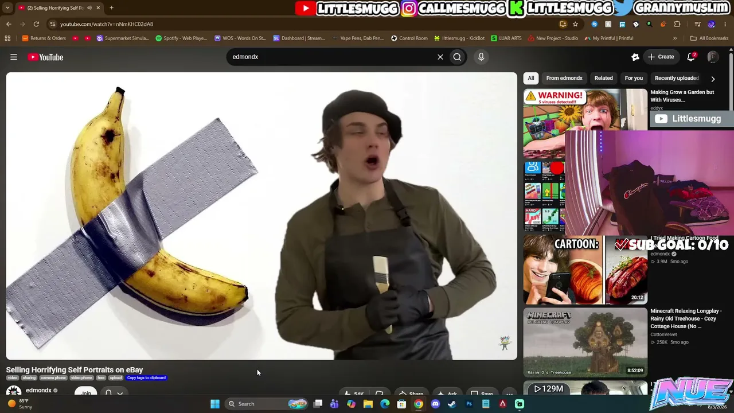This screenshot has width=734, height=413.
Task: Go to the YouTube home logo
Action: pyautogui.click(x=45, y=57)
